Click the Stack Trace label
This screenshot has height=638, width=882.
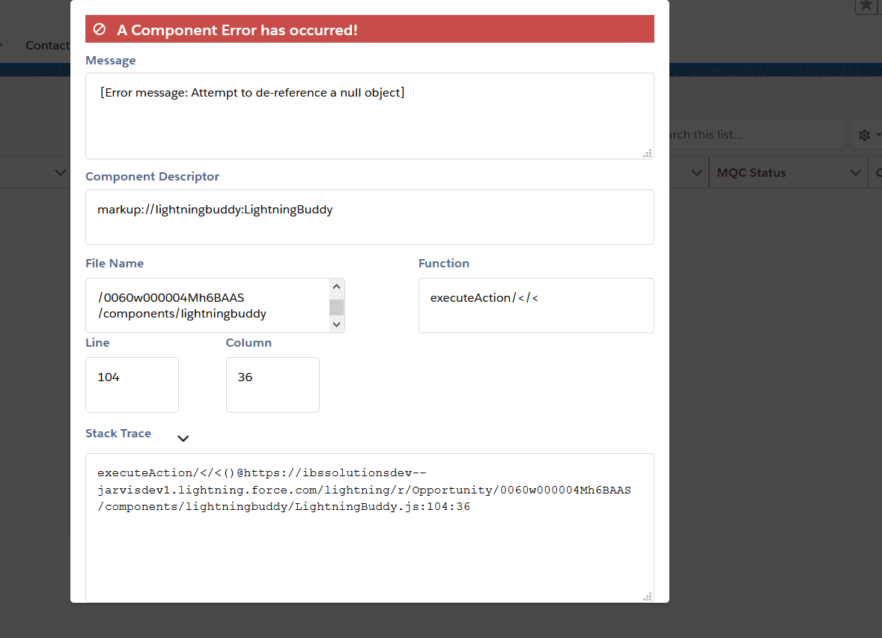point(118,434)
